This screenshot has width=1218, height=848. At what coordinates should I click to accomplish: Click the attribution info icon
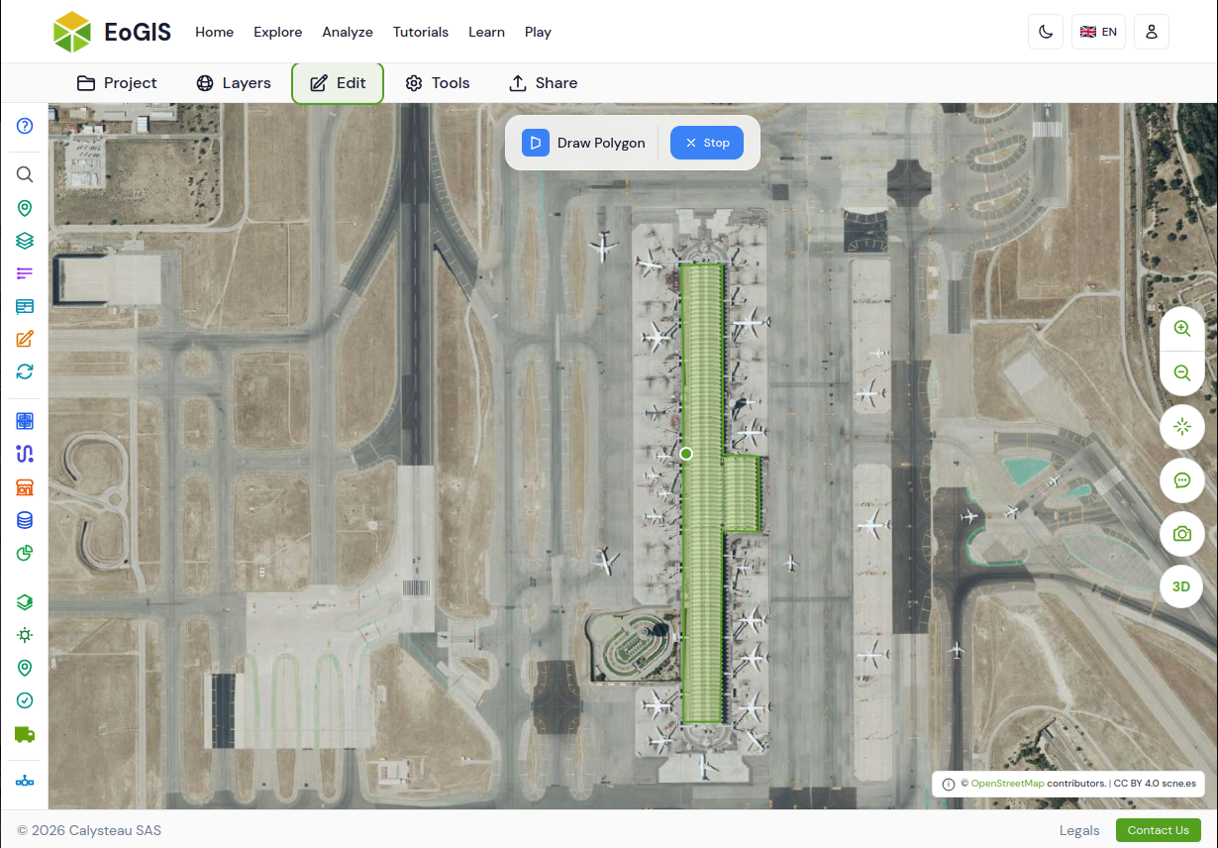(x=949, y=784)
